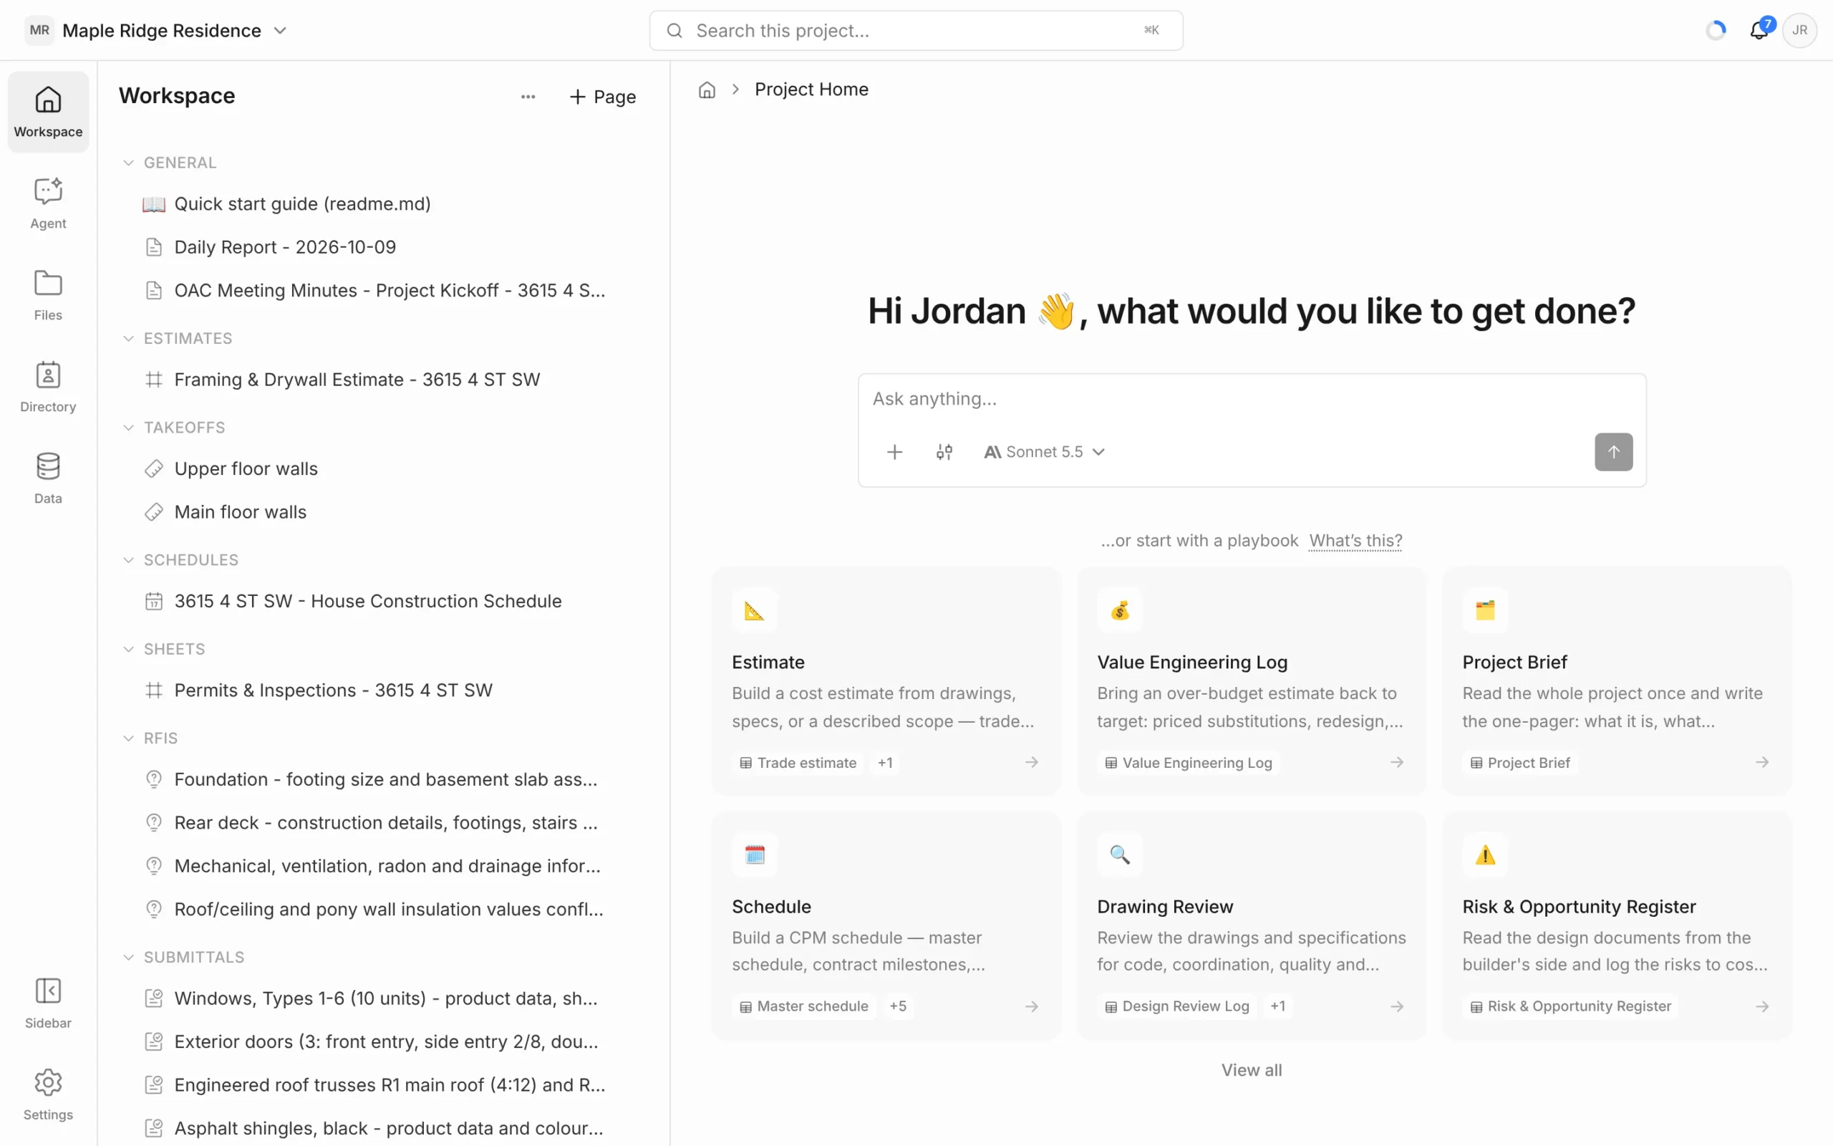Toggle the Sidebar icon

[x=48, y=991]
